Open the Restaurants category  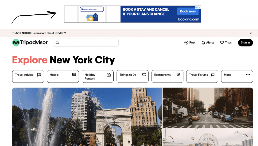tap(167, 76)
